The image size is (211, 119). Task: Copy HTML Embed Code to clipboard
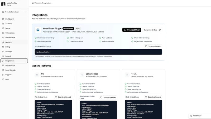[x=153, y=97]
